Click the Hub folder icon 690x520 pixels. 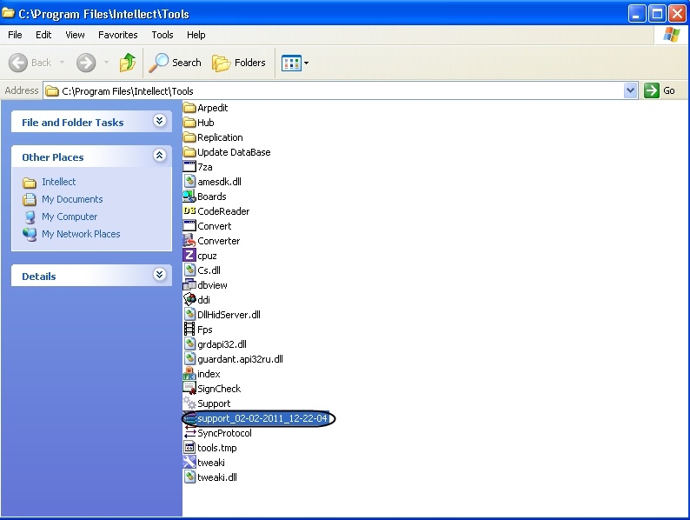point(189,123)
